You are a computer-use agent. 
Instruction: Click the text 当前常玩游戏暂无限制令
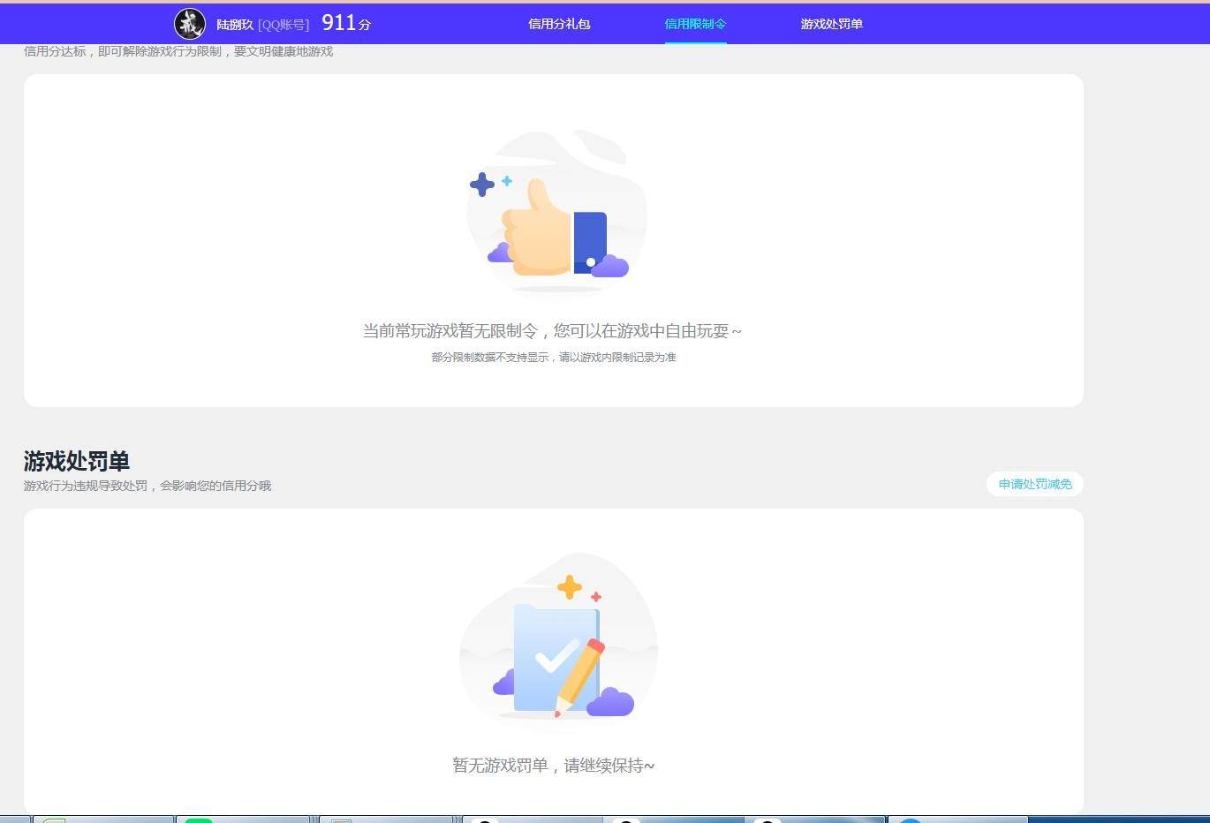[x=450, y=331]
